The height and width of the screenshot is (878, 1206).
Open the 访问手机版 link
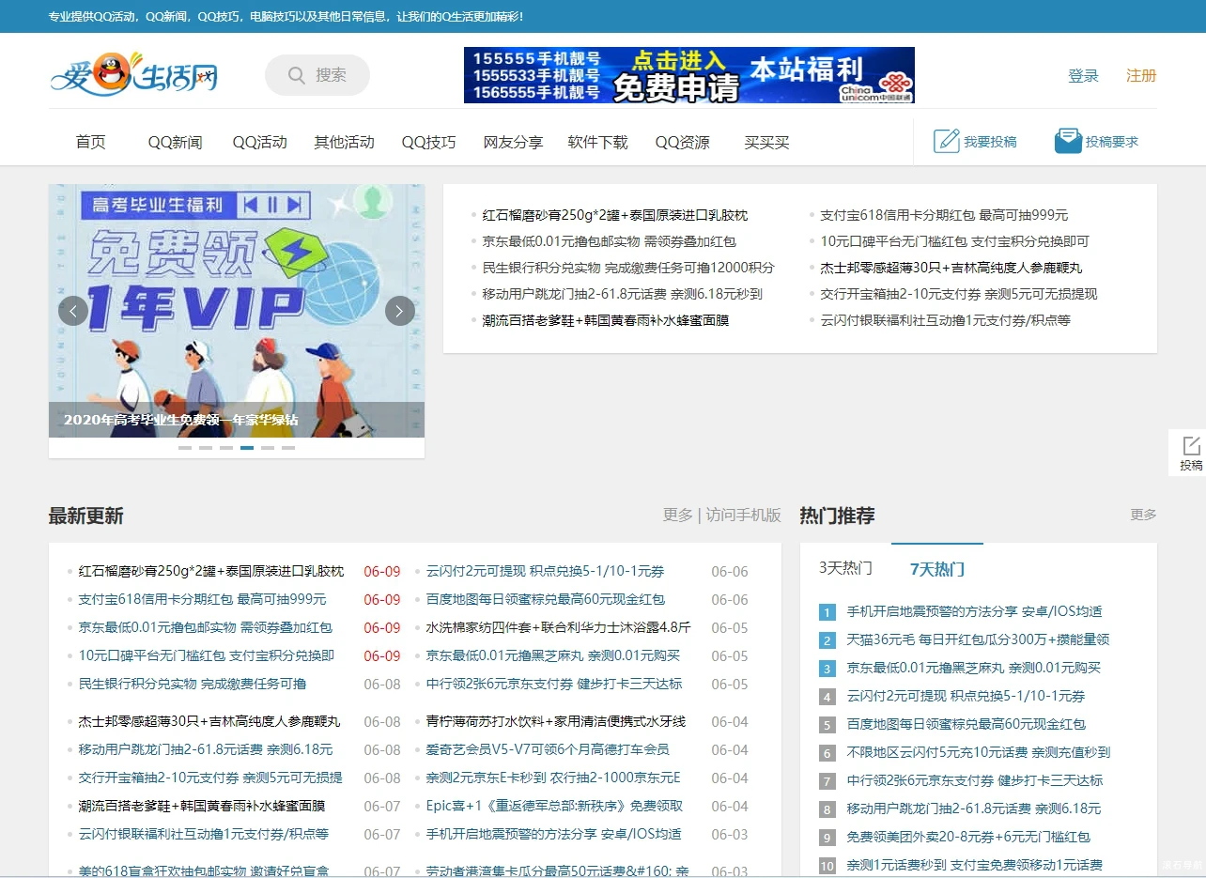[743, 515]
